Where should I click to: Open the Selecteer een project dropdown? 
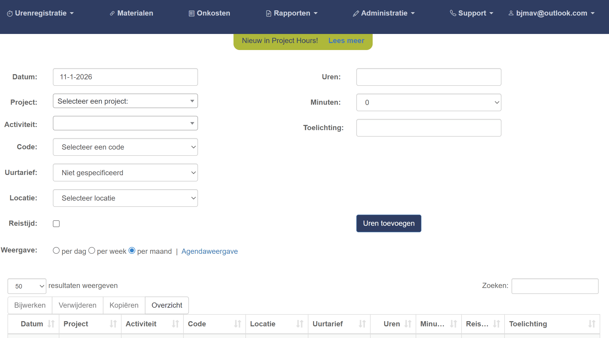(x=125, y=101)
